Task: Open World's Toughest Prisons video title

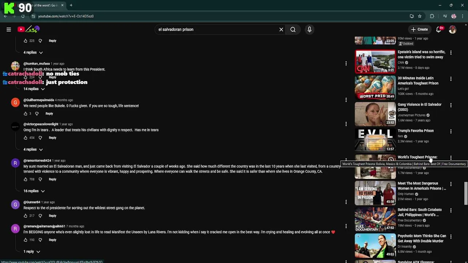Action: tap(417, 157)
